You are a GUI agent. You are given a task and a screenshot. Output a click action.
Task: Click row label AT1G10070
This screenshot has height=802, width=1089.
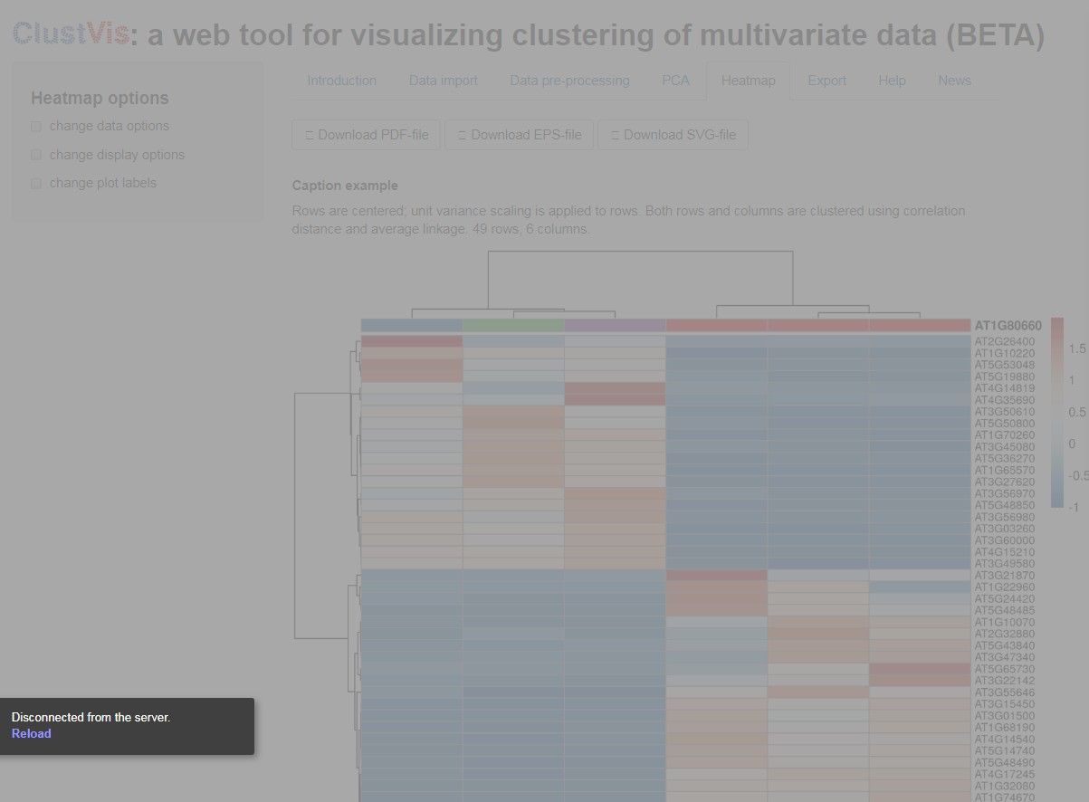[x=1004, y=623]
